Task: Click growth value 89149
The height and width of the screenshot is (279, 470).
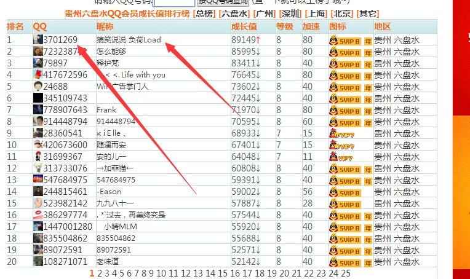Action: coord(244,39)
